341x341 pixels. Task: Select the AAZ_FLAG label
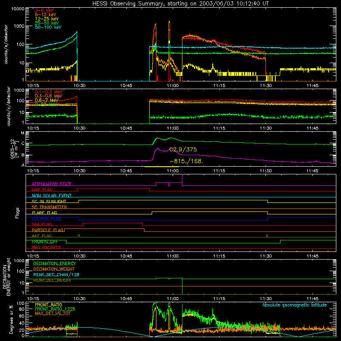42,236
